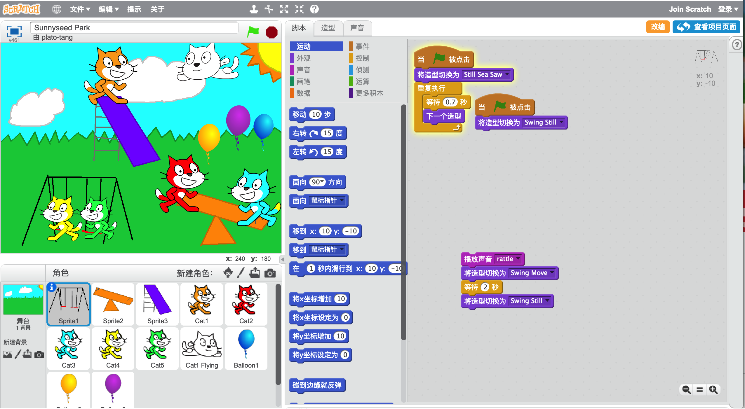Image resolution: width=745 pixels, height=409 pixels.
Task: Open the rattle sound dropdown
Action: [518, 259]
